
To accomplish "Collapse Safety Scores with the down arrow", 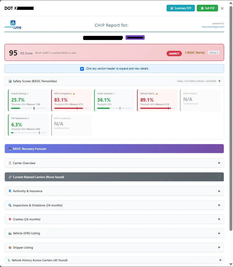I will (220, 81).
